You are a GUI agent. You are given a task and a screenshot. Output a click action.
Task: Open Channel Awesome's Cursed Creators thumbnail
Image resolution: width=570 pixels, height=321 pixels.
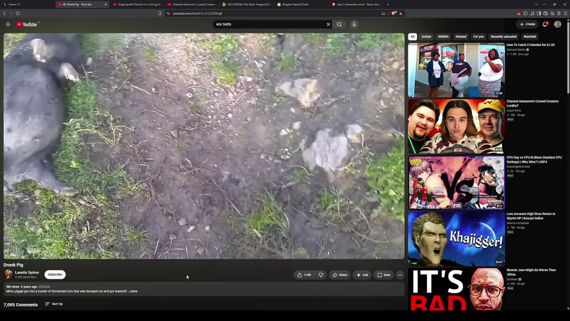(x=456, y=126)
